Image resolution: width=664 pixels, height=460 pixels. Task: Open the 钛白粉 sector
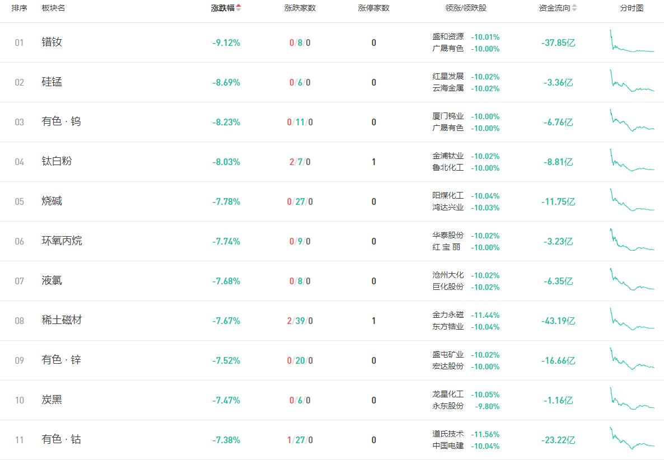click(x=57, y=161)
